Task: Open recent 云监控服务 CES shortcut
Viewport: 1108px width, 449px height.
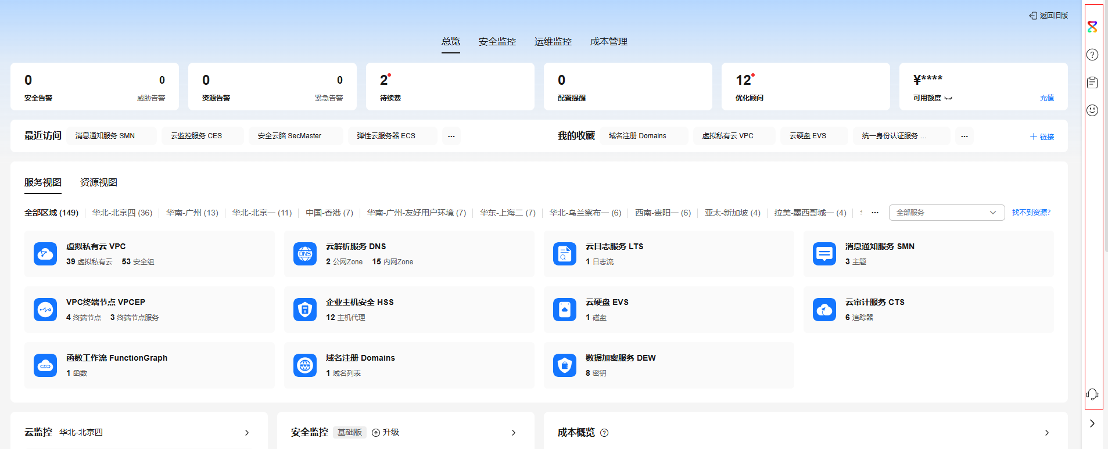Action: coord(203,136)
